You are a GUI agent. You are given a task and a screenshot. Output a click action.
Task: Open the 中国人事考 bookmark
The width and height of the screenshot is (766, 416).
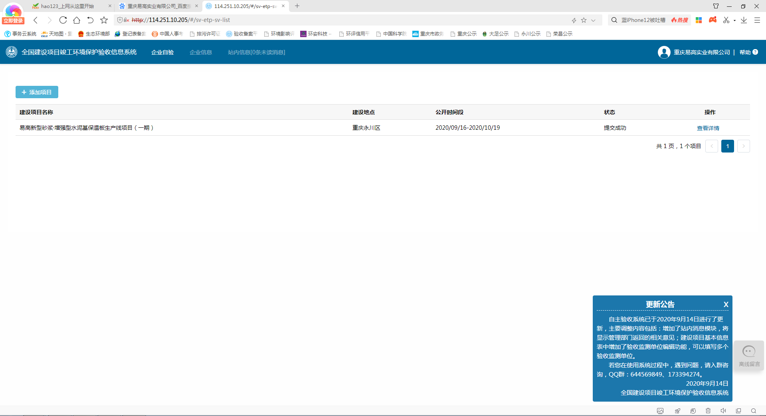pyautogui.click(x=167, y=34)
